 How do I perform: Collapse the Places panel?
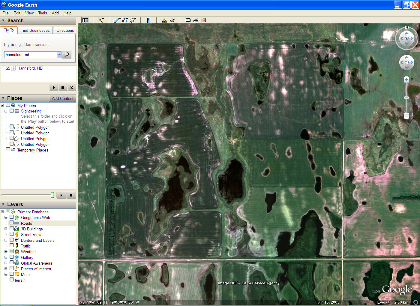pos(3,98)
